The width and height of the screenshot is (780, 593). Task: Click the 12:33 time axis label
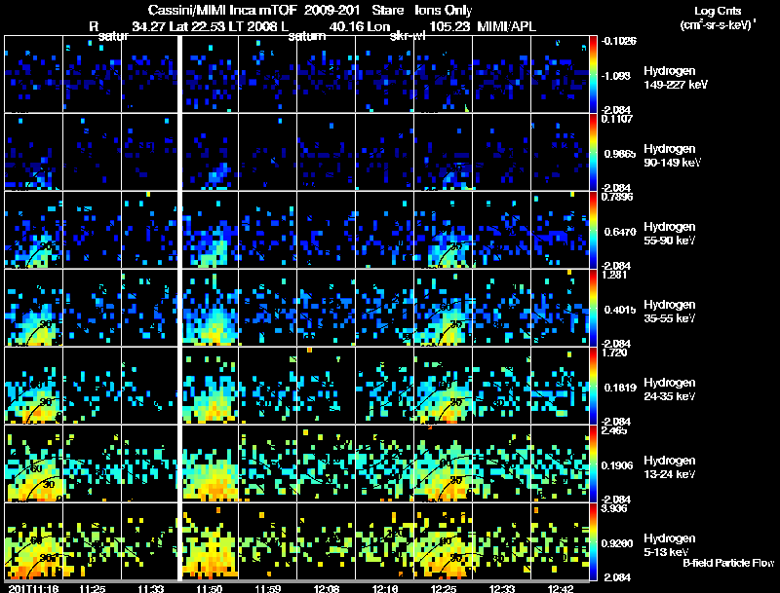pos(502,588)
